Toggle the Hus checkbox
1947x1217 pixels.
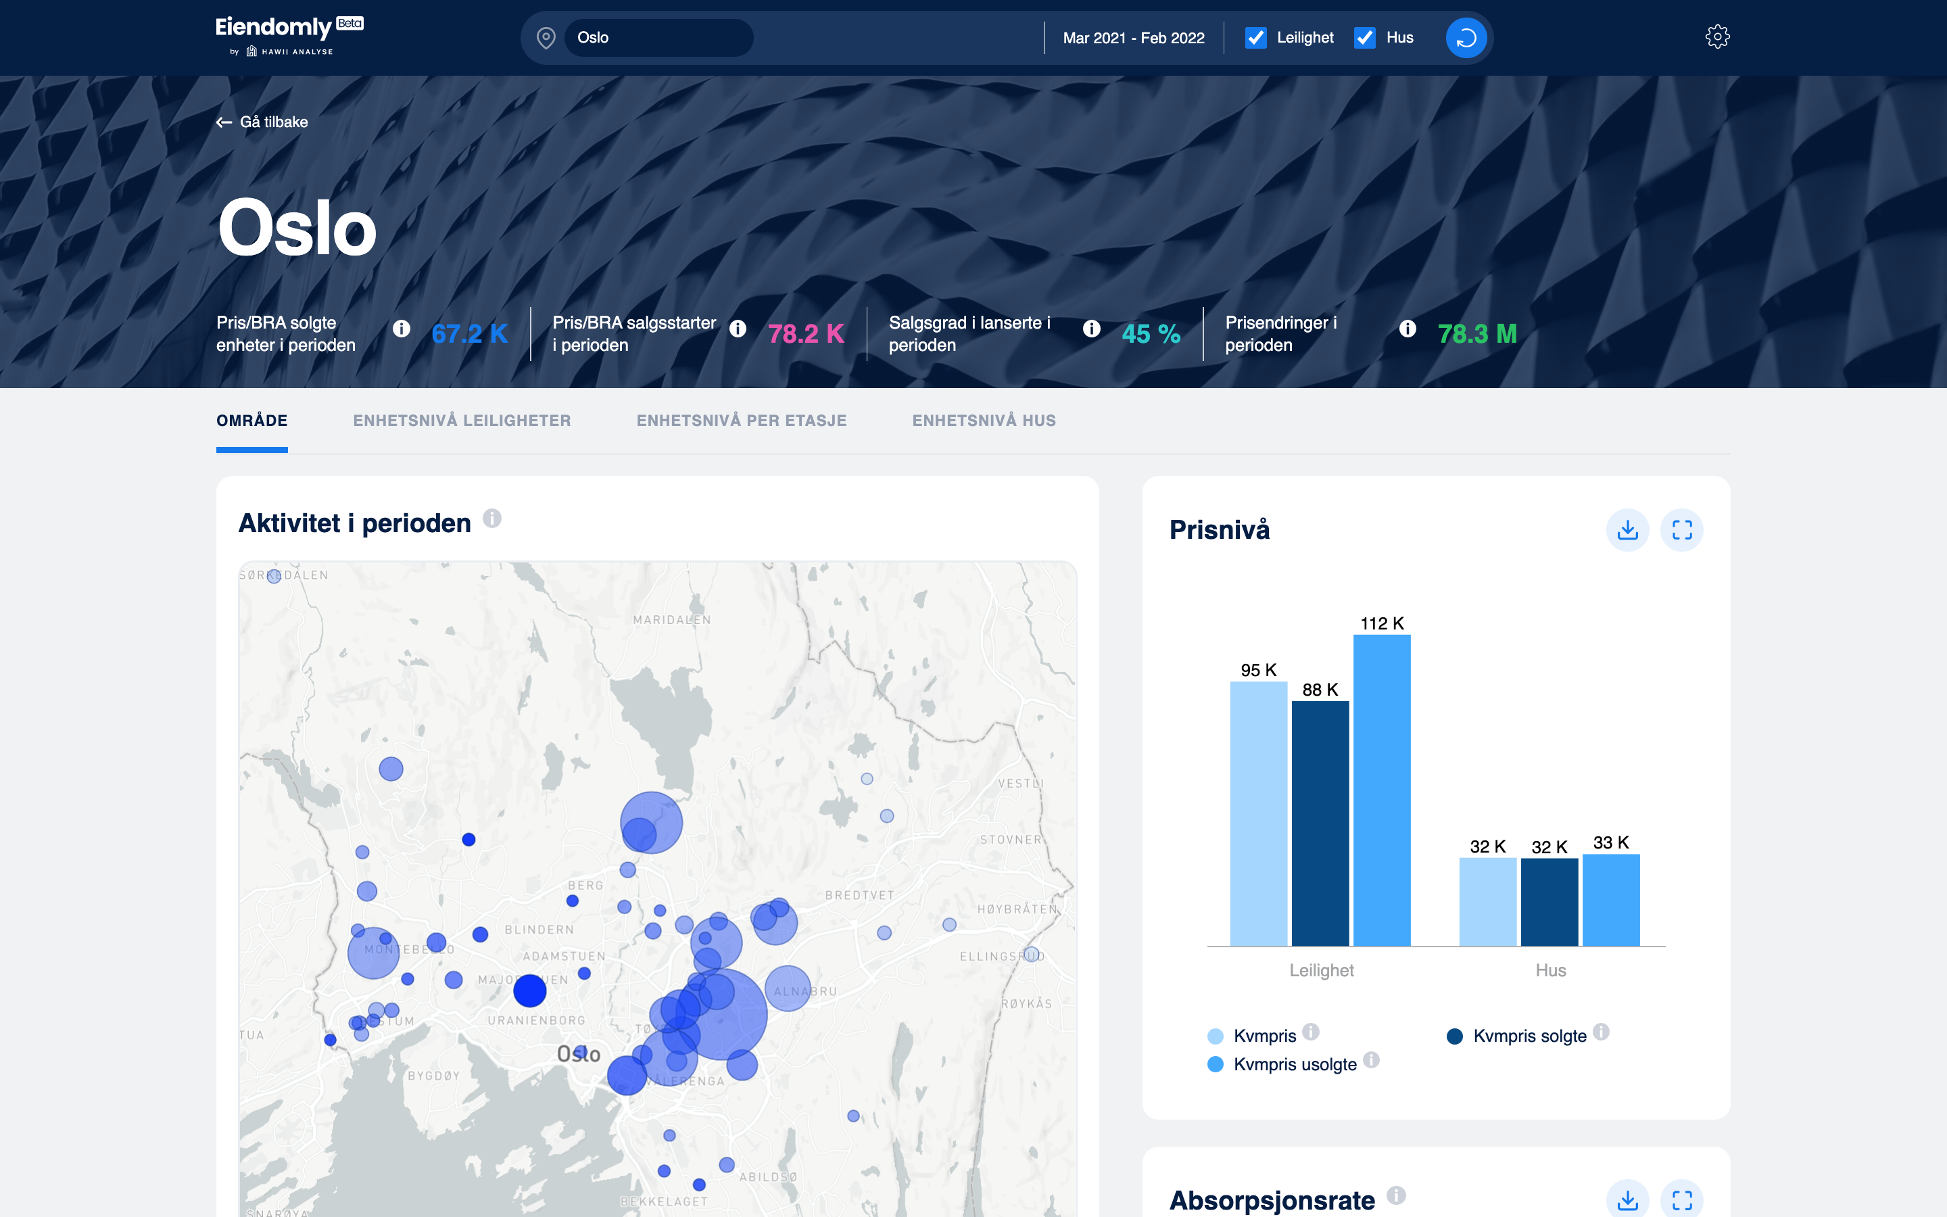[1364, 38]
